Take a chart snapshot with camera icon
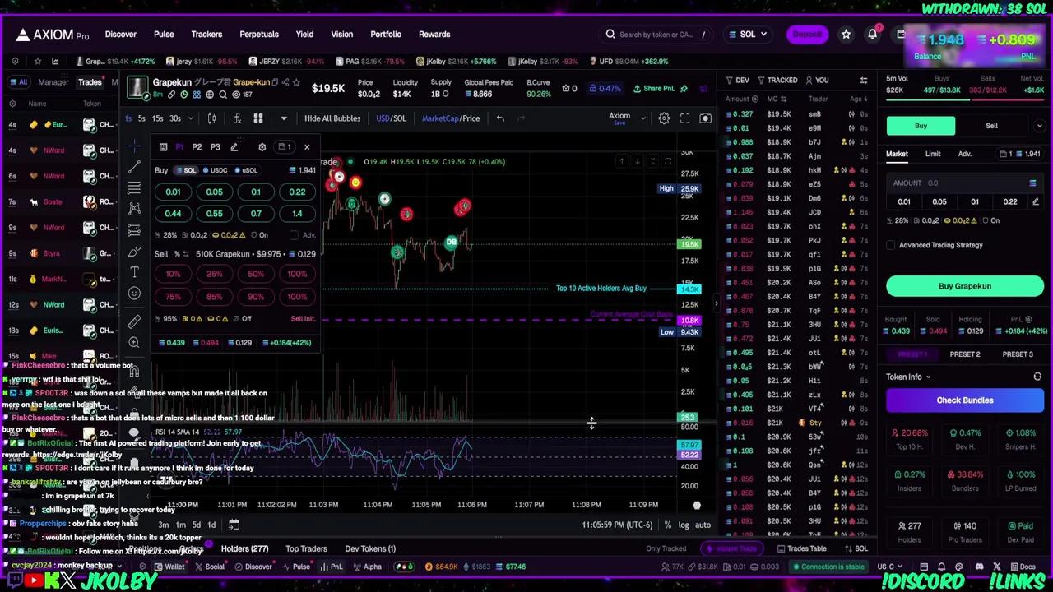The image size is (1053, 592). coord(705,118)
